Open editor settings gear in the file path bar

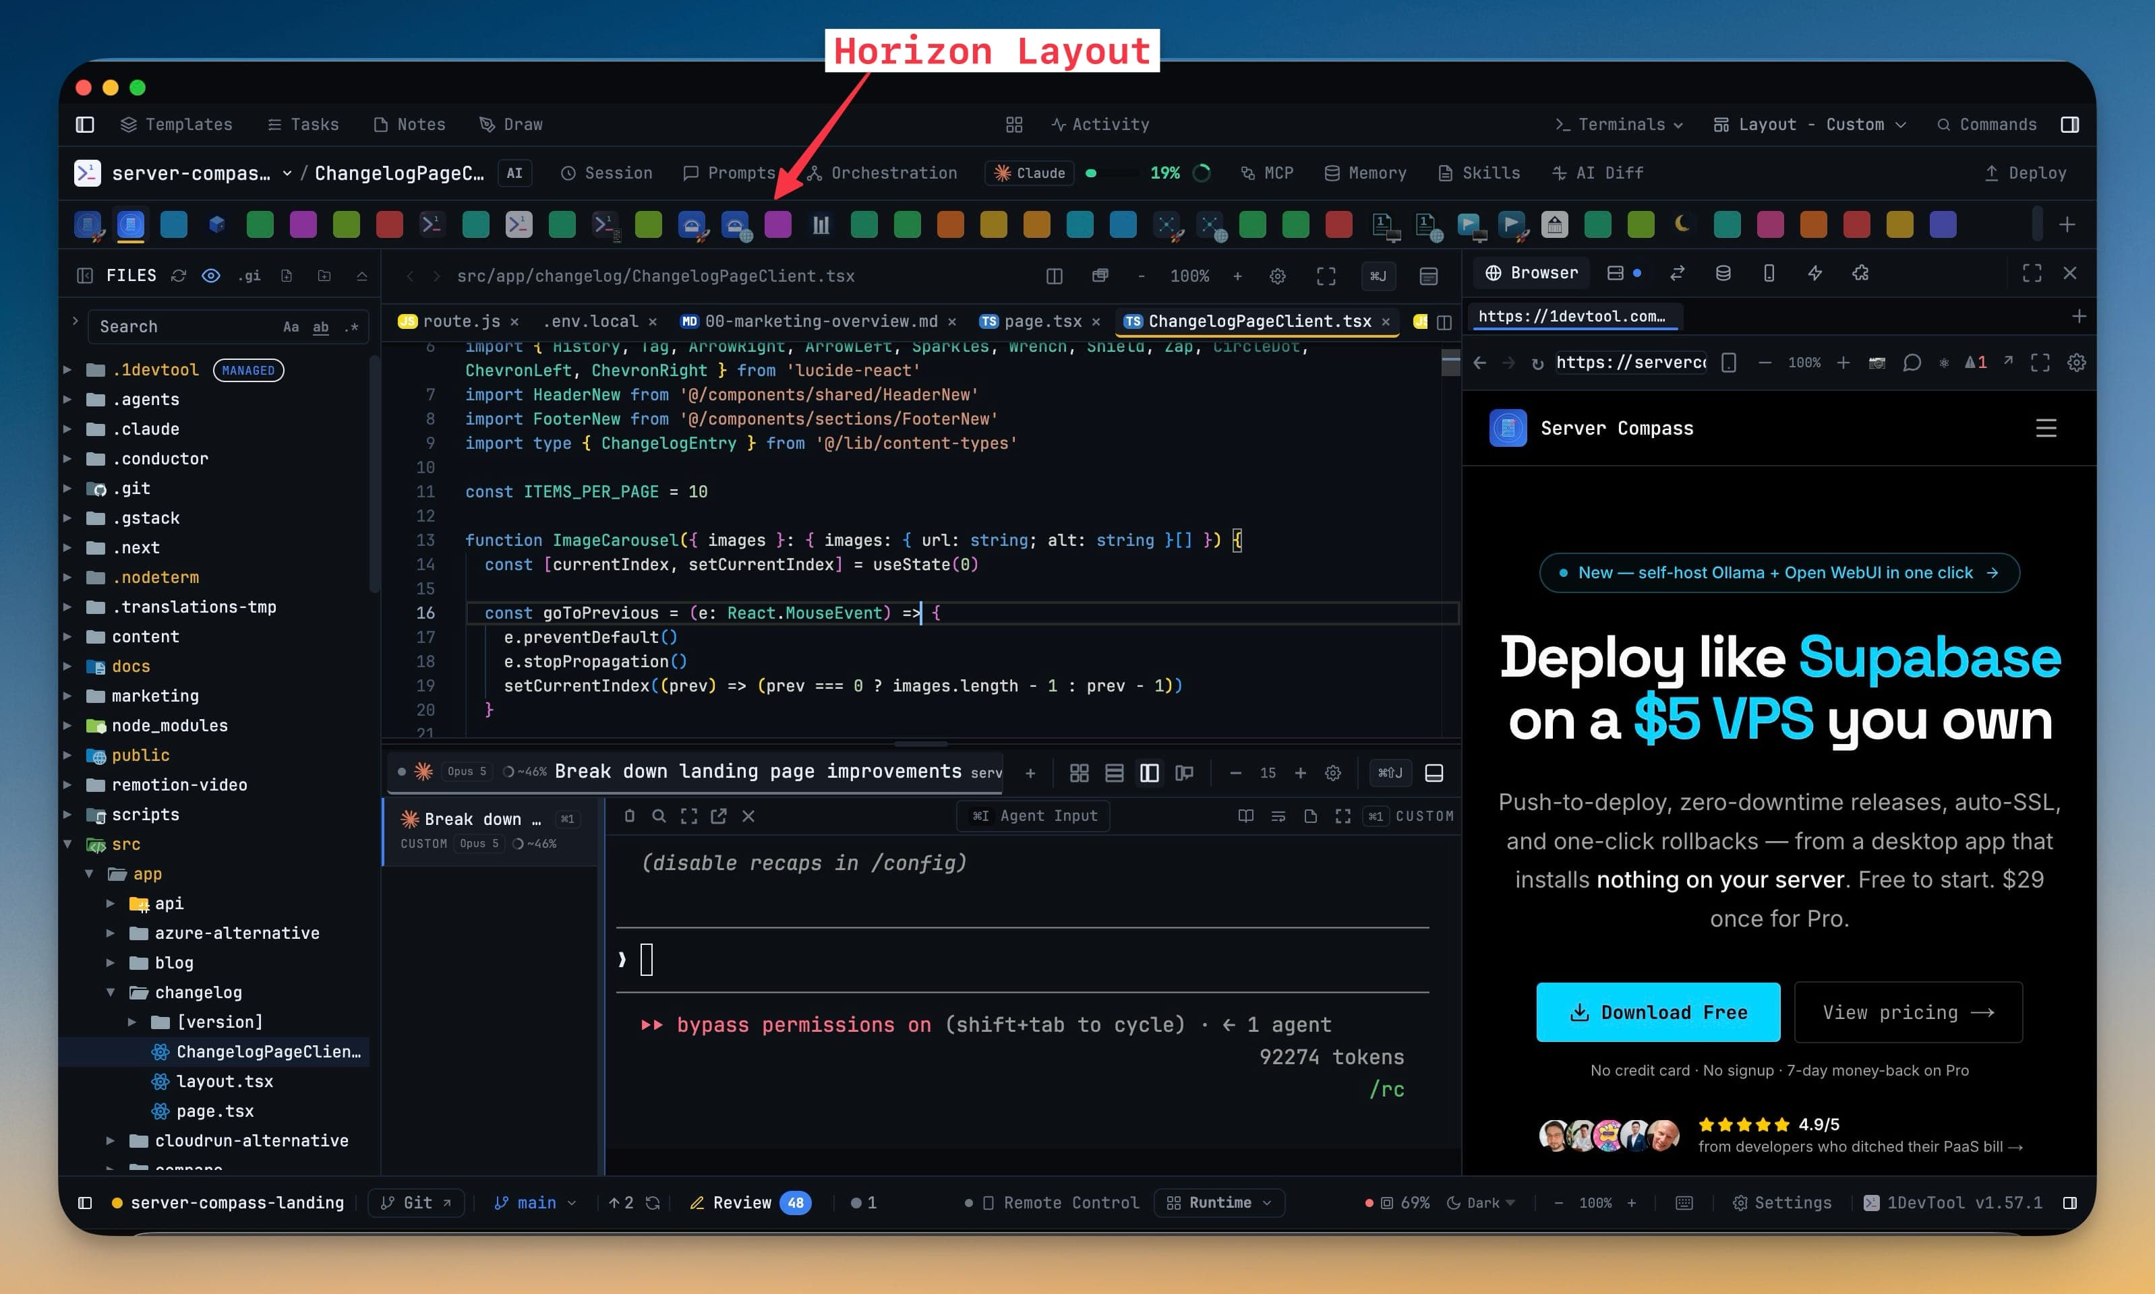pyautogui.click(x=1278, y=276)
